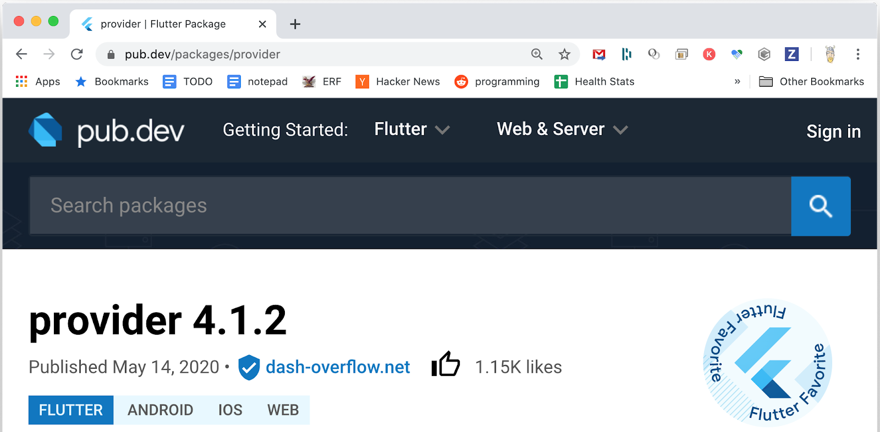Click the blue Z extension icon
880x432 pixels.
pos(791,54)
